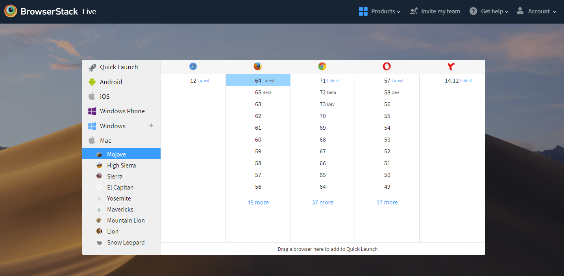Click the Mountain Lion OS icon

pos(100,221)
